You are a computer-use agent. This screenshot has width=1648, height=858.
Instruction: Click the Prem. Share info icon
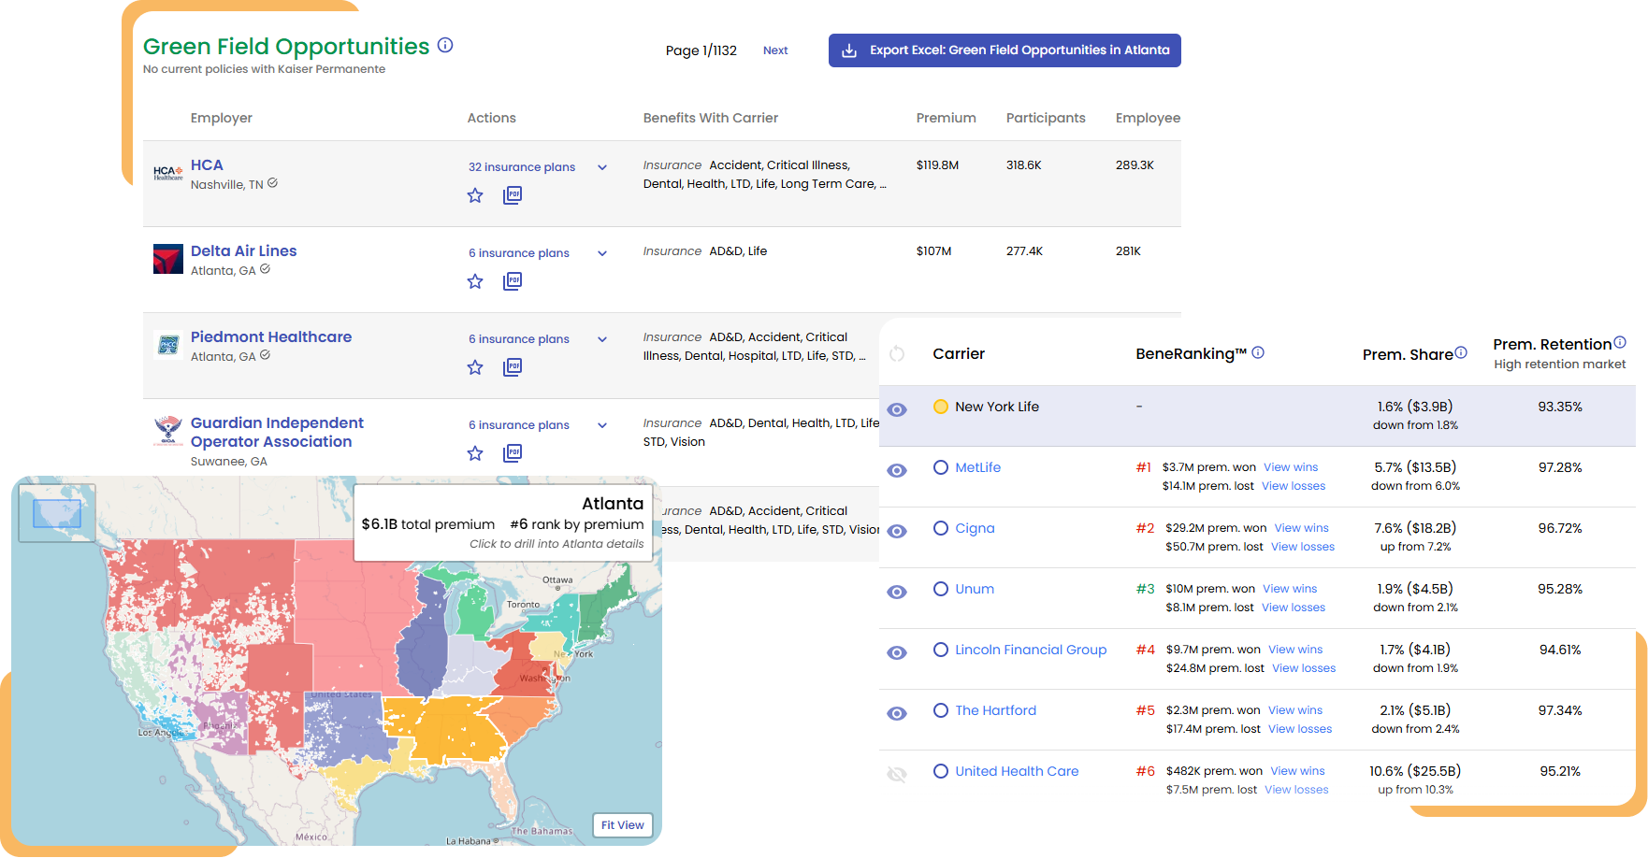pyautogui.click(x=1461, y=352)
